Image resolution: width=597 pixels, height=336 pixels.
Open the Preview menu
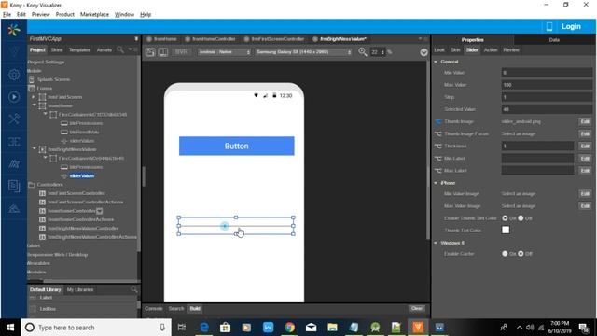[41, 15]
